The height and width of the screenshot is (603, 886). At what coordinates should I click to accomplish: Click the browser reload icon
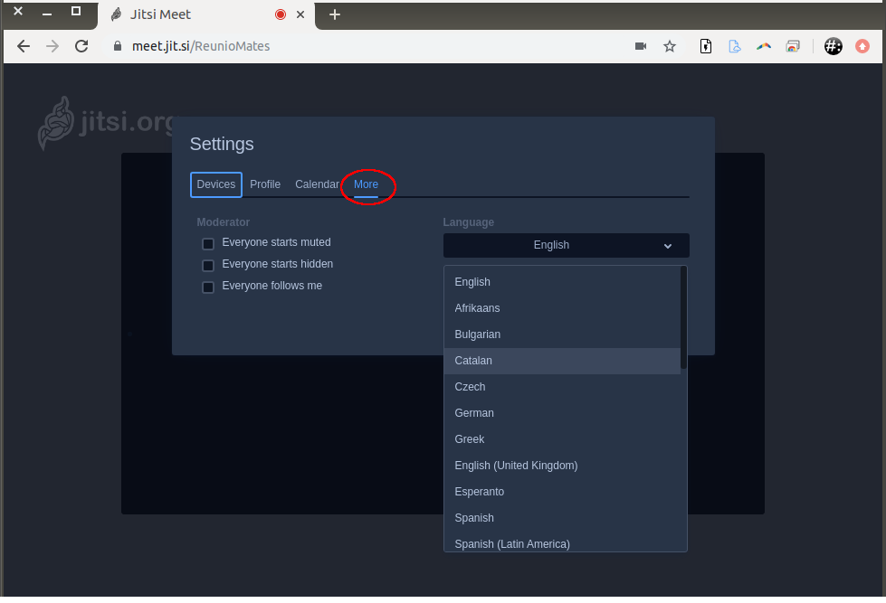(x=81, y=46)
